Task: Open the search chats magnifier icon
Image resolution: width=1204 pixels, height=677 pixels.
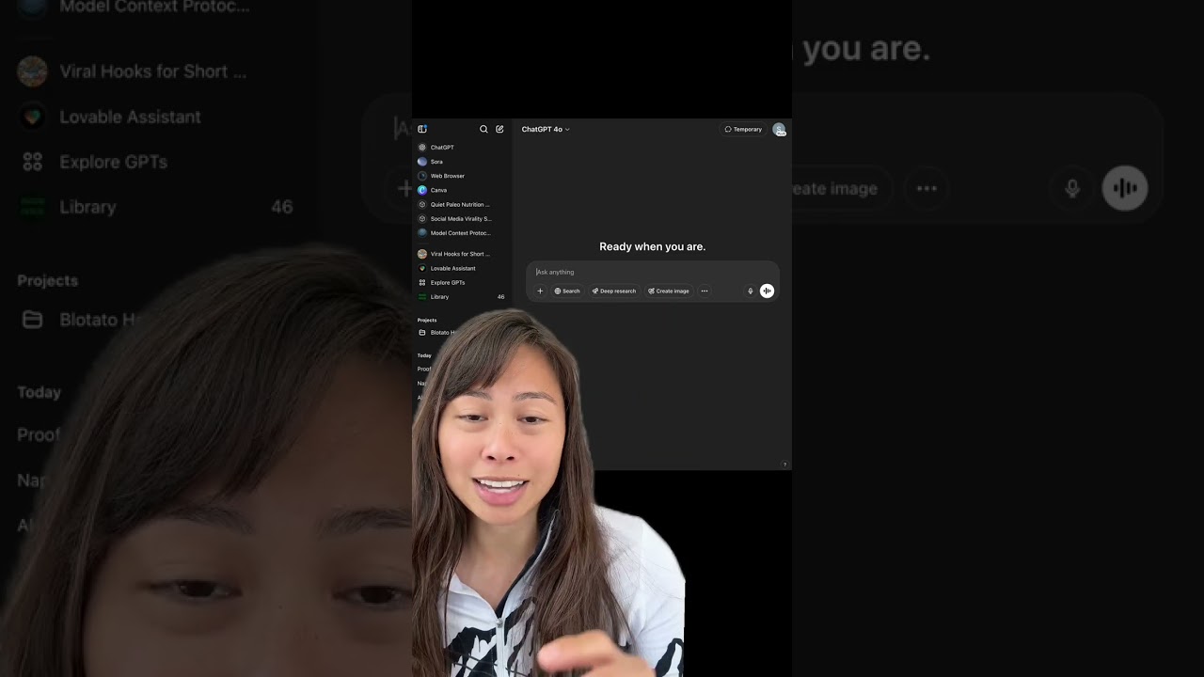Action: 483,129
